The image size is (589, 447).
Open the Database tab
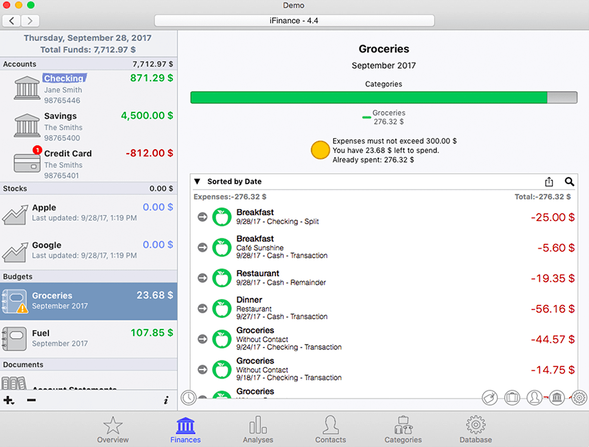pos(476,430)
